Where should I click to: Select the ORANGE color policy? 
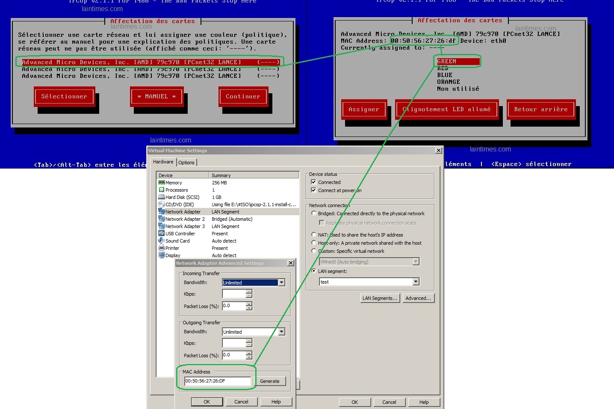tap(449, 82)
